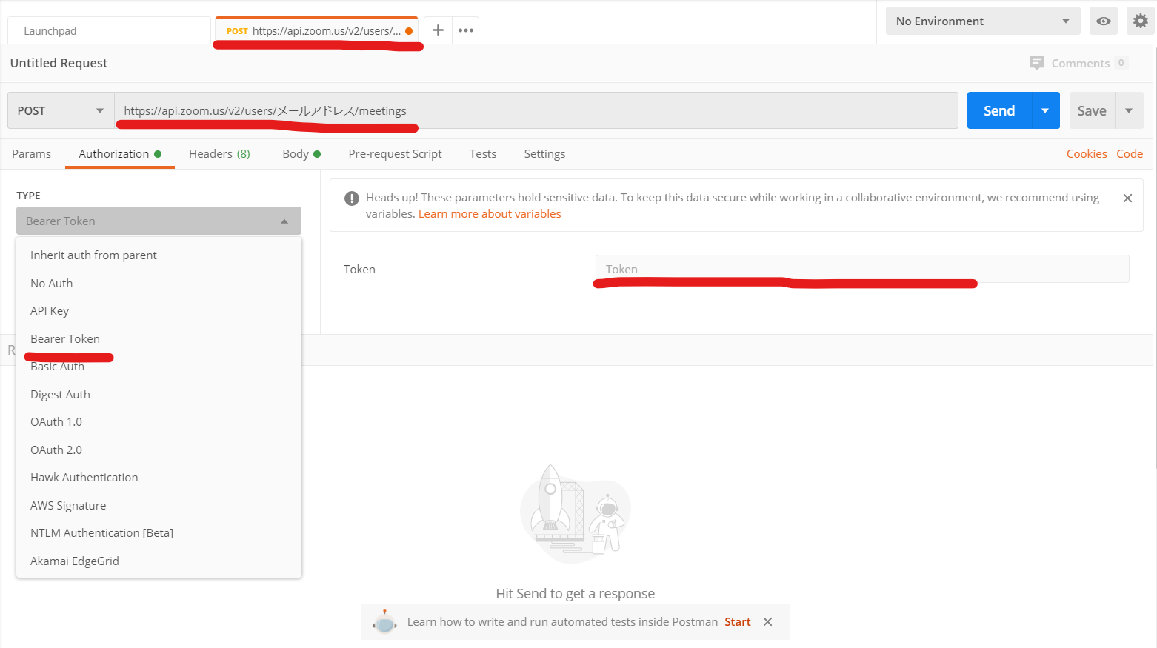The image size is (1157, 648).
Task: Choose Akamai EdgeGrid auth type
Action: point(159,561)
